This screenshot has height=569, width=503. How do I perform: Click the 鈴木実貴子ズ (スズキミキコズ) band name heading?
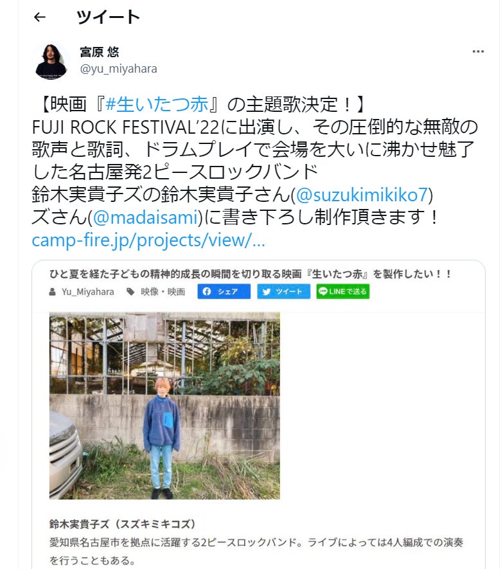123,524
